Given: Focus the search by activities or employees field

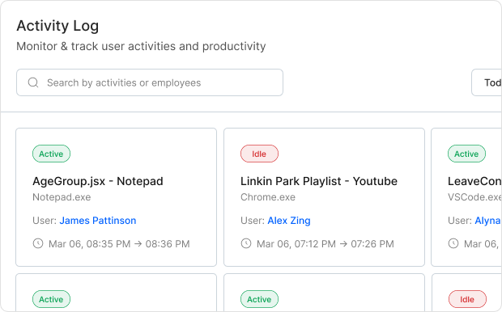Looking at the screenshot, I should pos(150,82).
